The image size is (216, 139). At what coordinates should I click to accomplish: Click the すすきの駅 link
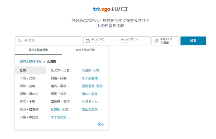pyautogui.click(x=61, y=118)
